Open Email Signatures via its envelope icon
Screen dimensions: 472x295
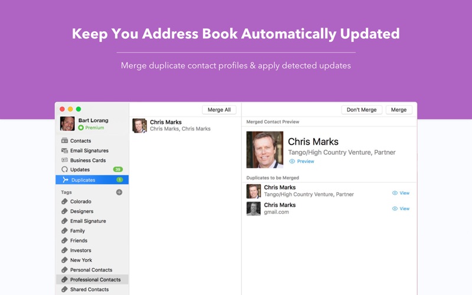coord(64,150)
